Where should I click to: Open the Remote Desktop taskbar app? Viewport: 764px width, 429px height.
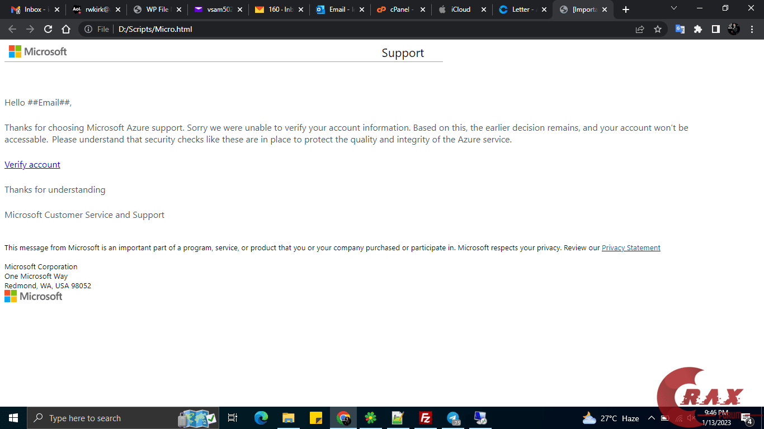point(480,418)
